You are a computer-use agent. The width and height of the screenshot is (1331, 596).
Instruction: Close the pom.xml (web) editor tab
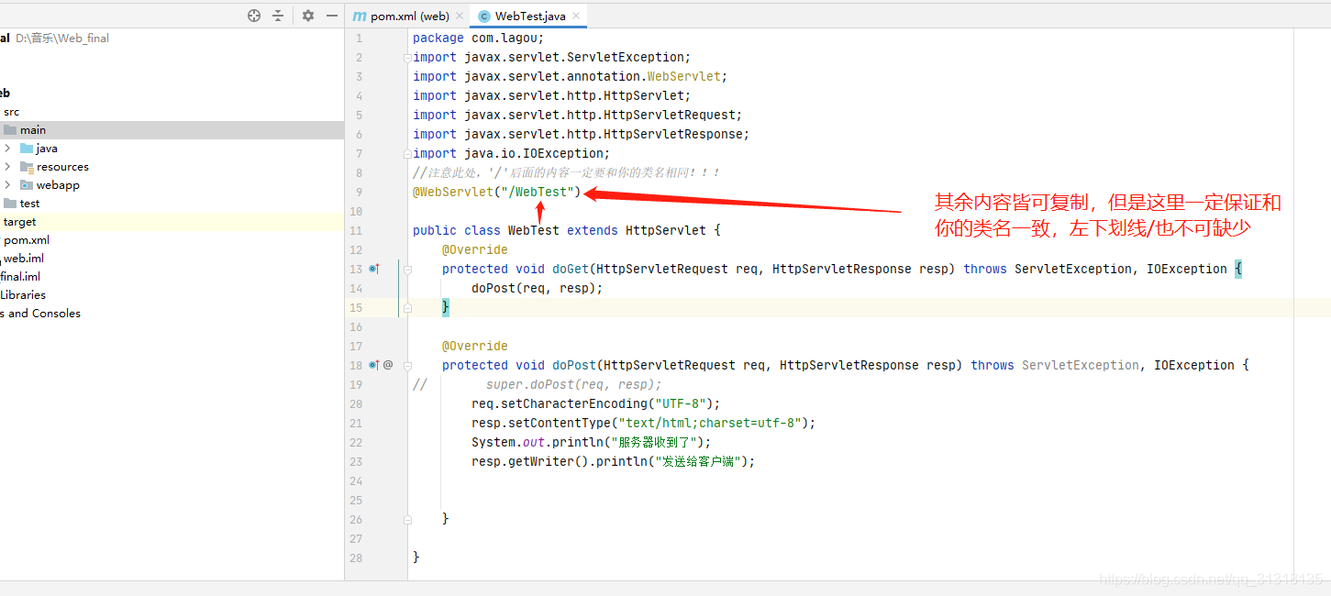coord(460,16)
